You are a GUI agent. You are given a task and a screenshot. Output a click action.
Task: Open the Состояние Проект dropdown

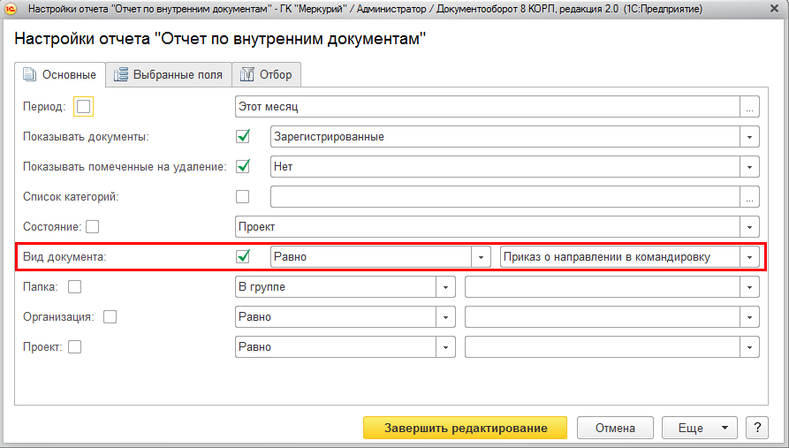(750, 227)
